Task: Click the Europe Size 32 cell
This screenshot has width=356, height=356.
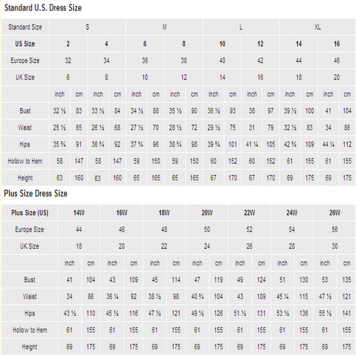Action: click(x=68, y=60)
